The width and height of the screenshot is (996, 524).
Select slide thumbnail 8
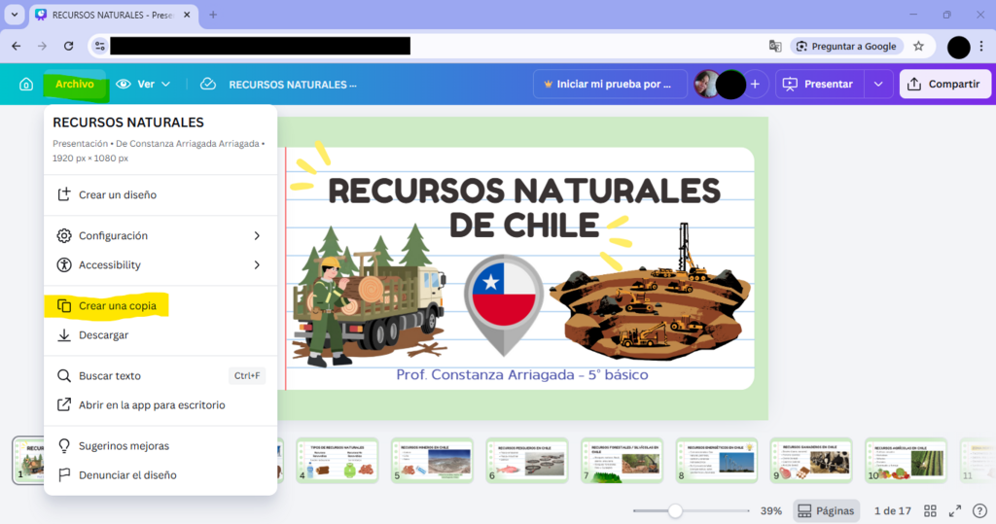[x=717, y=461]
